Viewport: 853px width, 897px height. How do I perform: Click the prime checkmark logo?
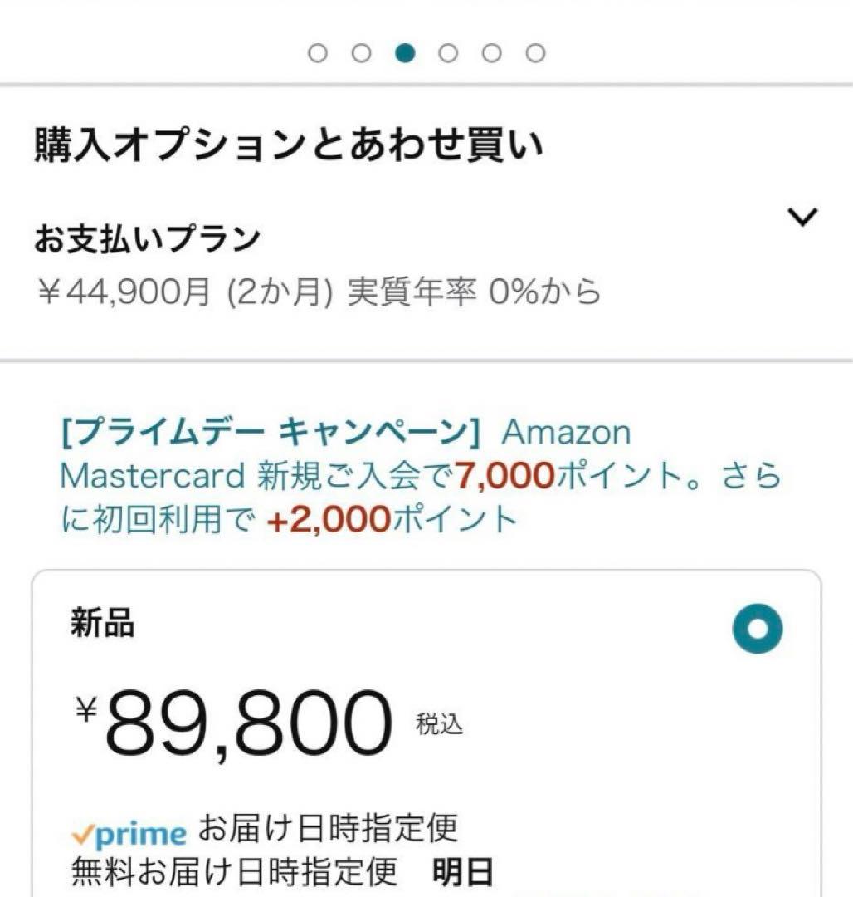click(129, 832)
